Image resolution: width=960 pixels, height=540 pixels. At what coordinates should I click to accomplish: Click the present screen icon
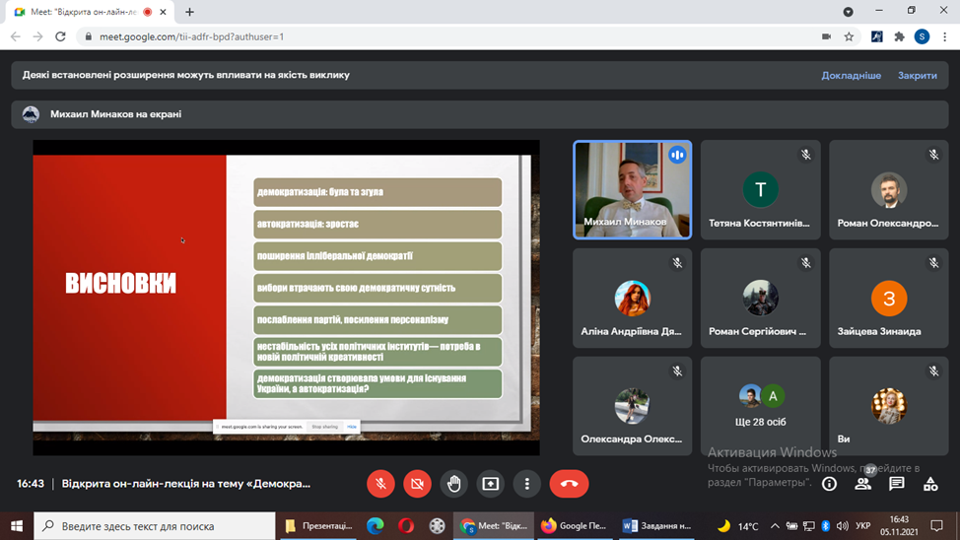490,484
